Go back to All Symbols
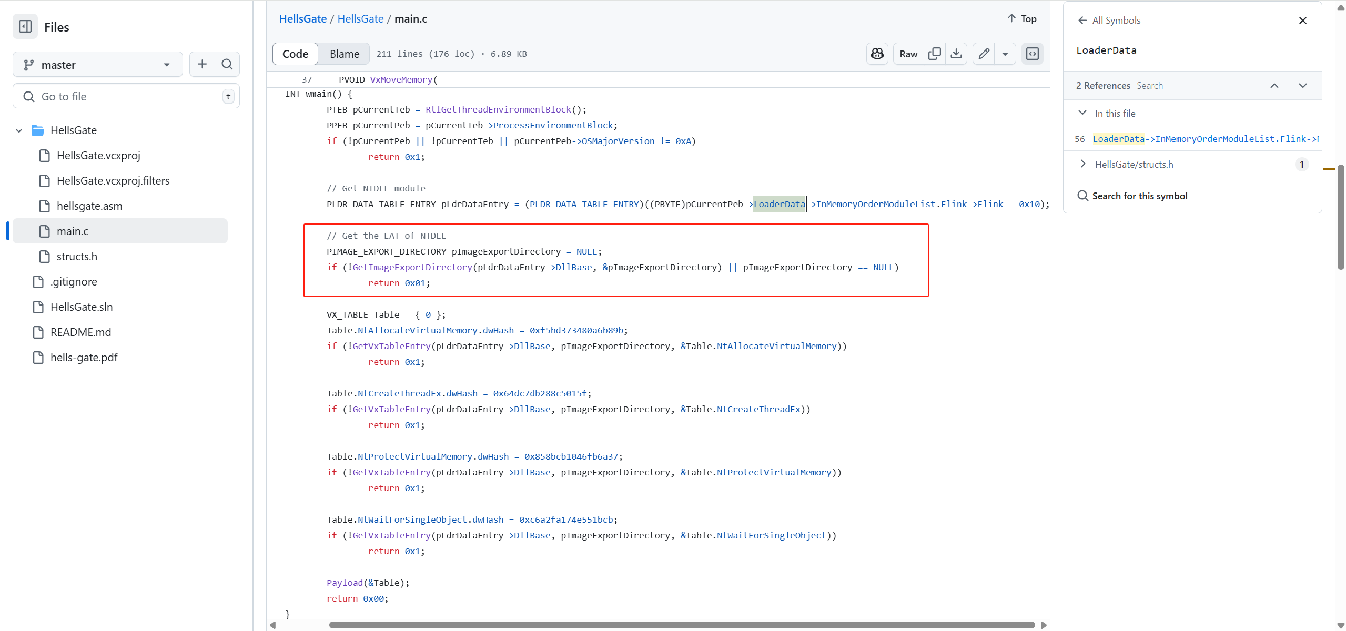 [x=1109, y=21]
